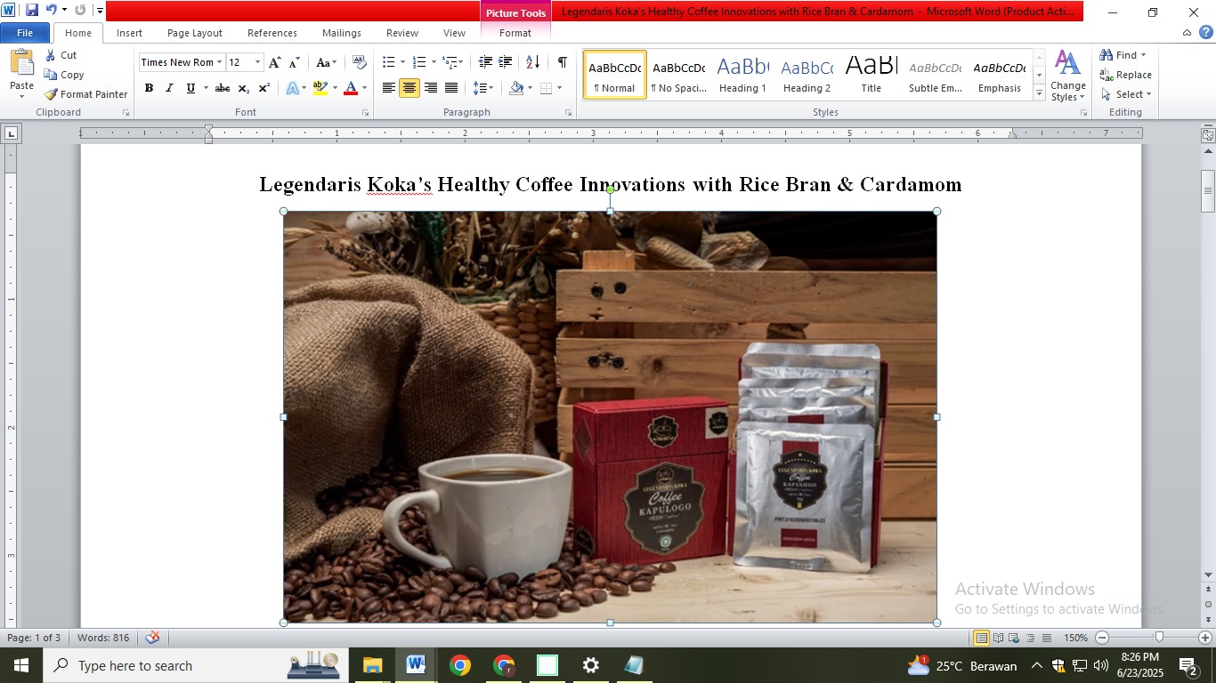Click the proofing errors icon in status bar
The height and width of the screenshot is (683, 1216).
coord(153,638)
